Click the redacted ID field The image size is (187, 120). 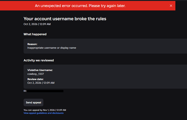coord(45,91)
